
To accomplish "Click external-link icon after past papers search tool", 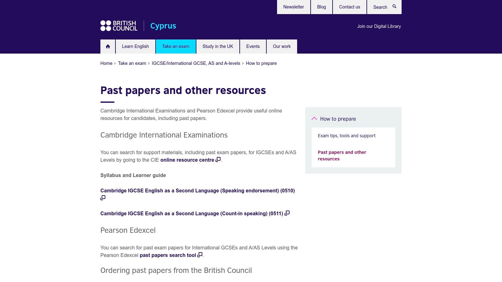I will 200,255.
